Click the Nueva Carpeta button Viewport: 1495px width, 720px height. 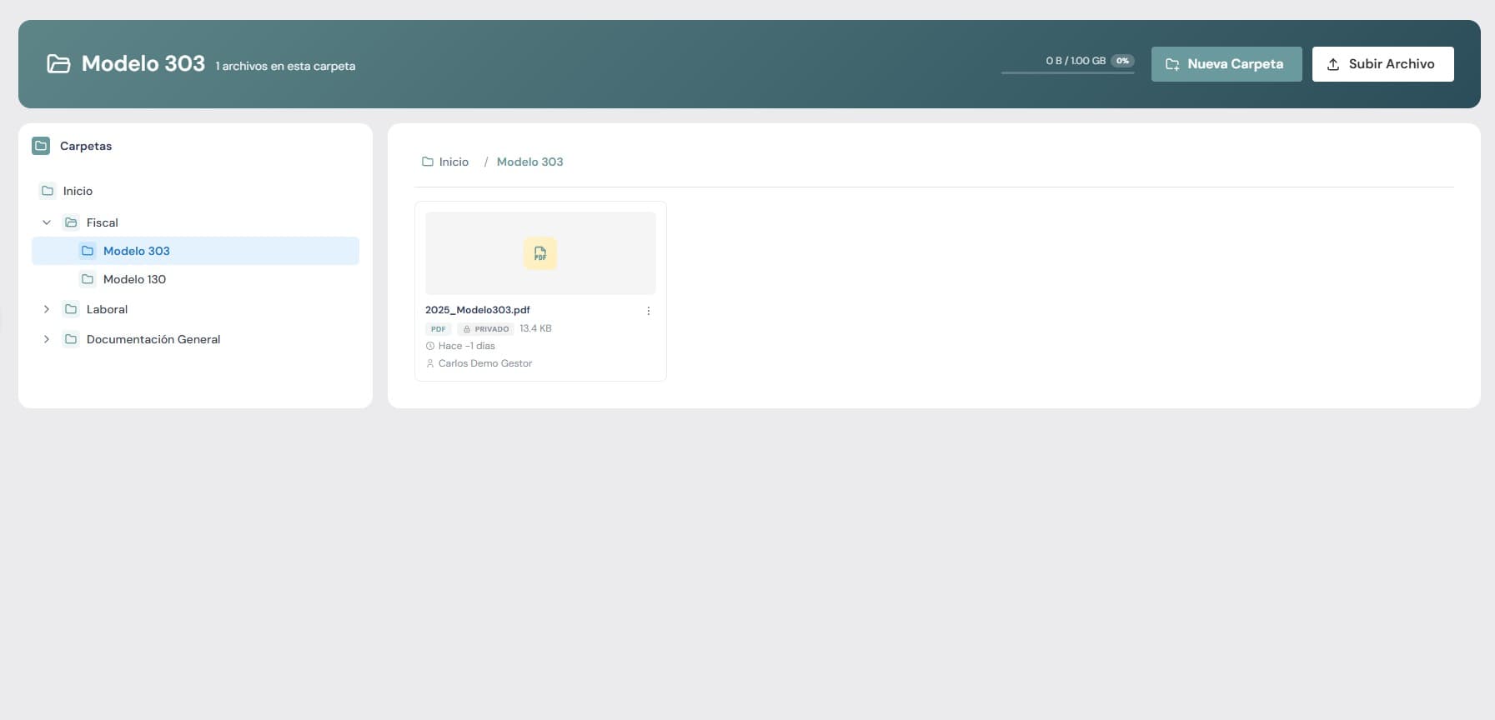pos(1226,64)
